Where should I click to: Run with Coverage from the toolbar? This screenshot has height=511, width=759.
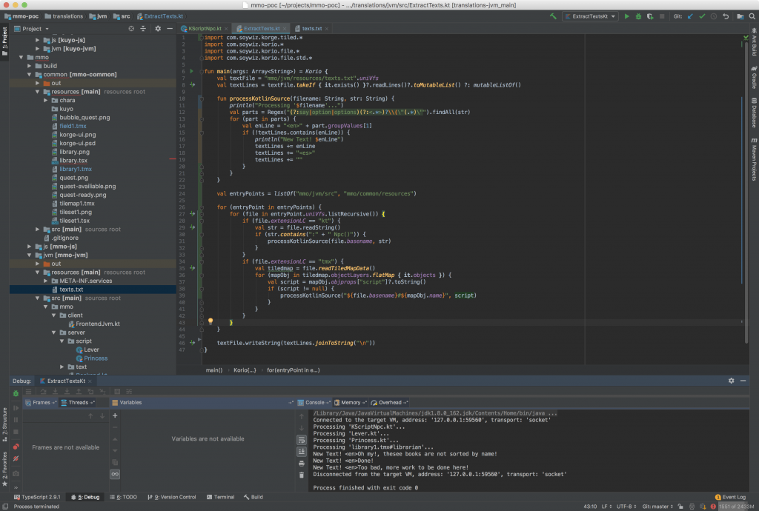[x=650, y=16]
